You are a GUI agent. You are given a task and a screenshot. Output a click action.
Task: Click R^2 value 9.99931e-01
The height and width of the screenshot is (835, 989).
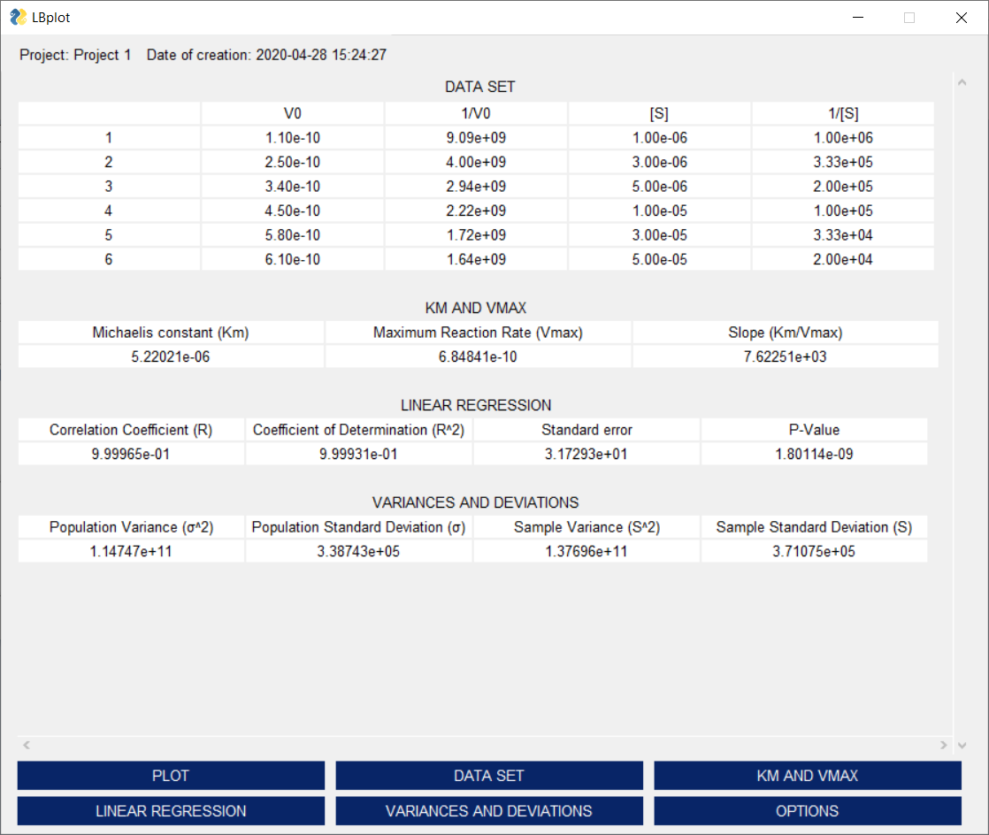point(359,454)
